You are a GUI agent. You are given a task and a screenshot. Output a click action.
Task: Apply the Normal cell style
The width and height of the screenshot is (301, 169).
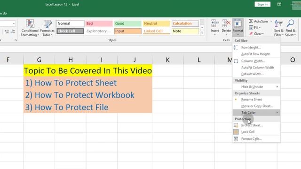(x=70, y=23)
